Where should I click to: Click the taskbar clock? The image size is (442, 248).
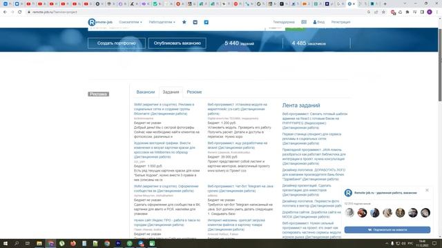coord(422,243)
